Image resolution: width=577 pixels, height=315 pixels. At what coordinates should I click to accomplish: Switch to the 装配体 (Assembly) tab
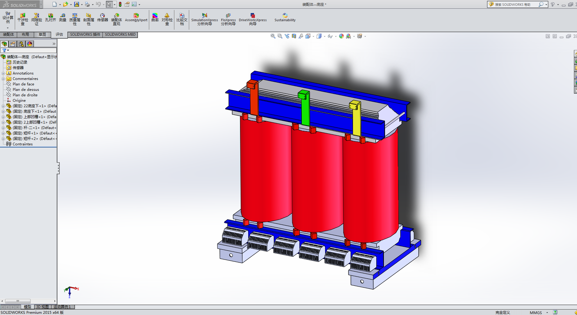click(8, 35)
